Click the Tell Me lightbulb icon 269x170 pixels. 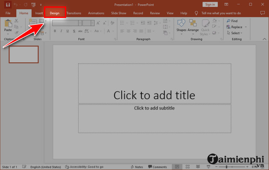tap(196, 13)
